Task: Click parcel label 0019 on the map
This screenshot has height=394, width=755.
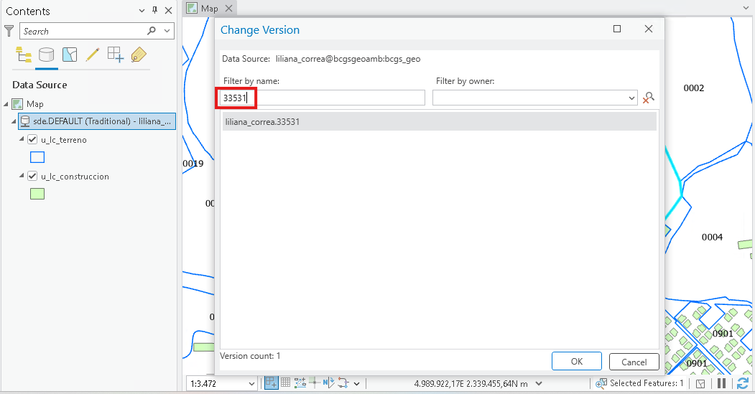Action: [x=193, y=164]
